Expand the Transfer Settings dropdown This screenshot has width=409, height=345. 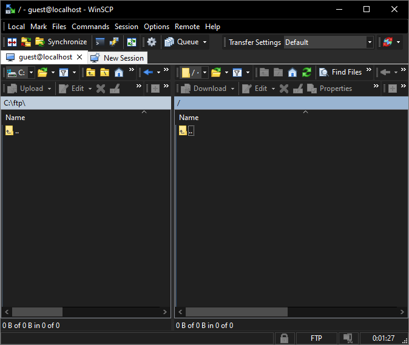[370, 42]
